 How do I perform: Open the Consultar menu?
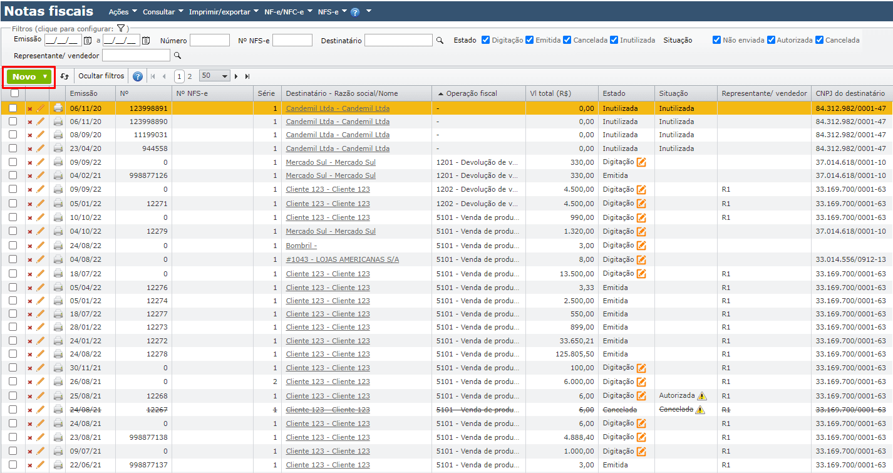(163, 12)
